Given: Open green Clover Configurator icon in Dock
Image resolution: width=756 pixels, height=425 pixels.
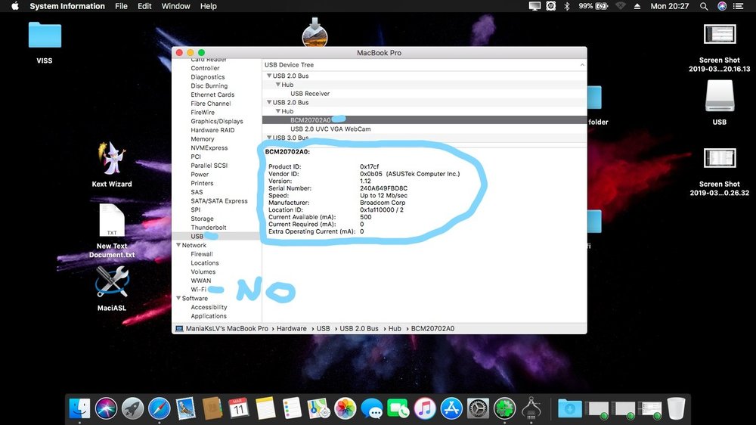Looking at the screenshot, I should (504, 408).
